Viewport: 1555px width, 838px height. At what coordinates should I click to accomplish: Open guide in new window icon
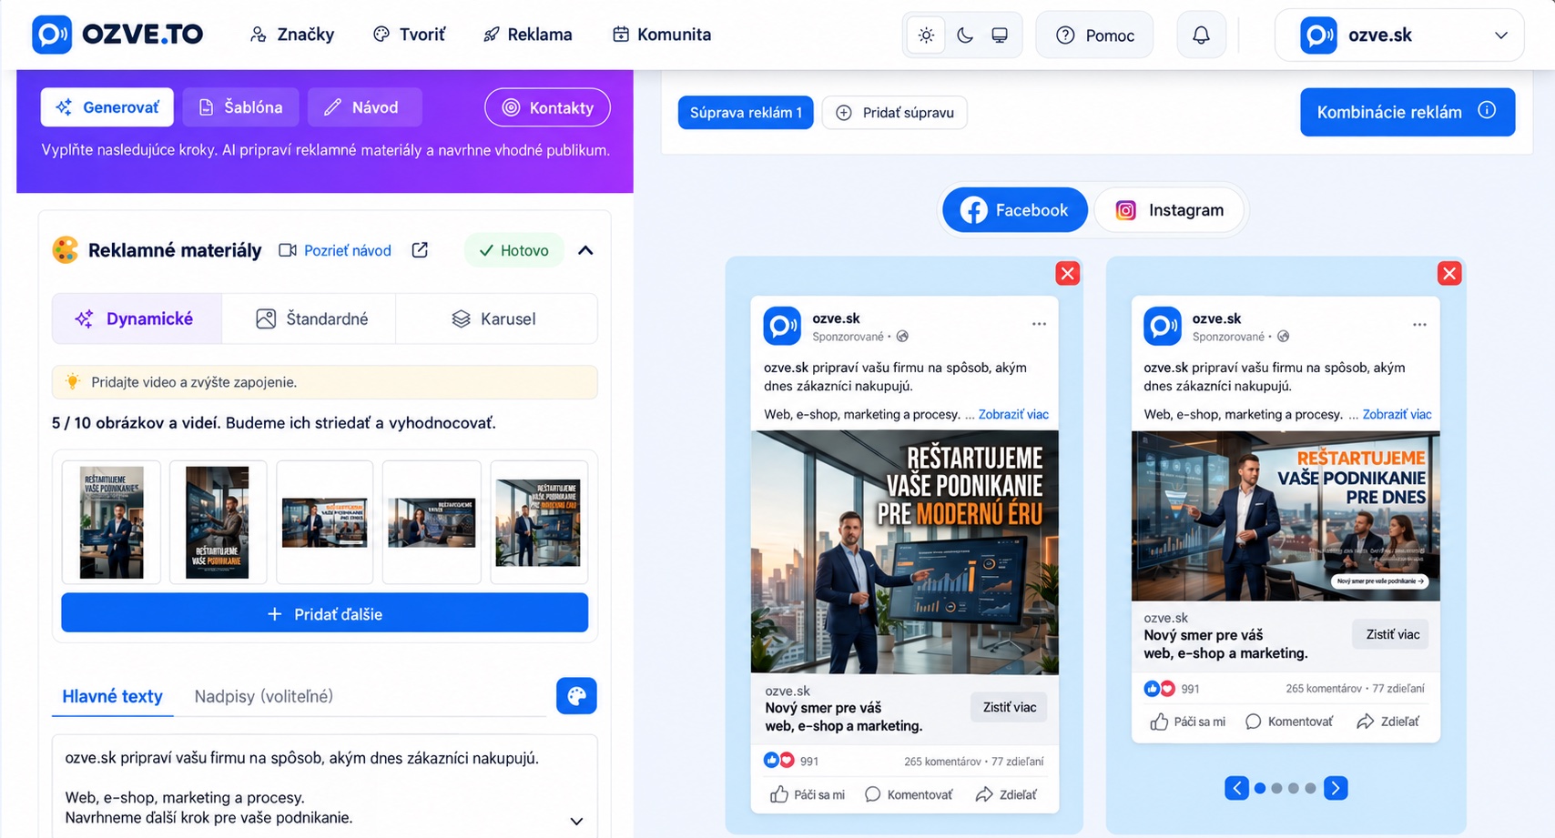coord(420,250)
